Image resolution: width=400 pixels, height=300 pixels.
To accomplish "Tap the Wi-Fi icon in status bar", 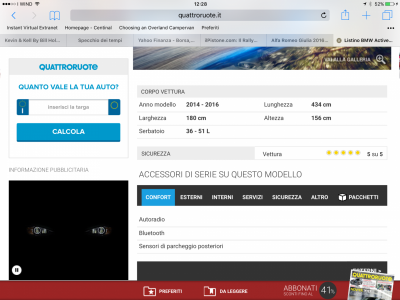I will pos(37,4).
